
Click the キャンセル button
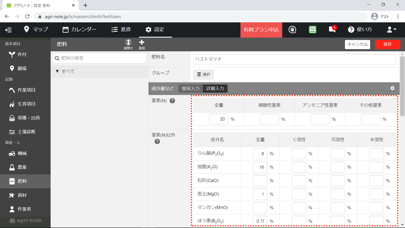(358, 44)
